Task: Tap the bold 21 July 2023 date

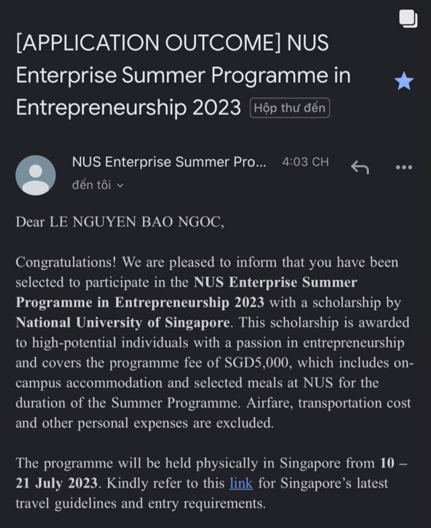Action: [x=57, y=484]
